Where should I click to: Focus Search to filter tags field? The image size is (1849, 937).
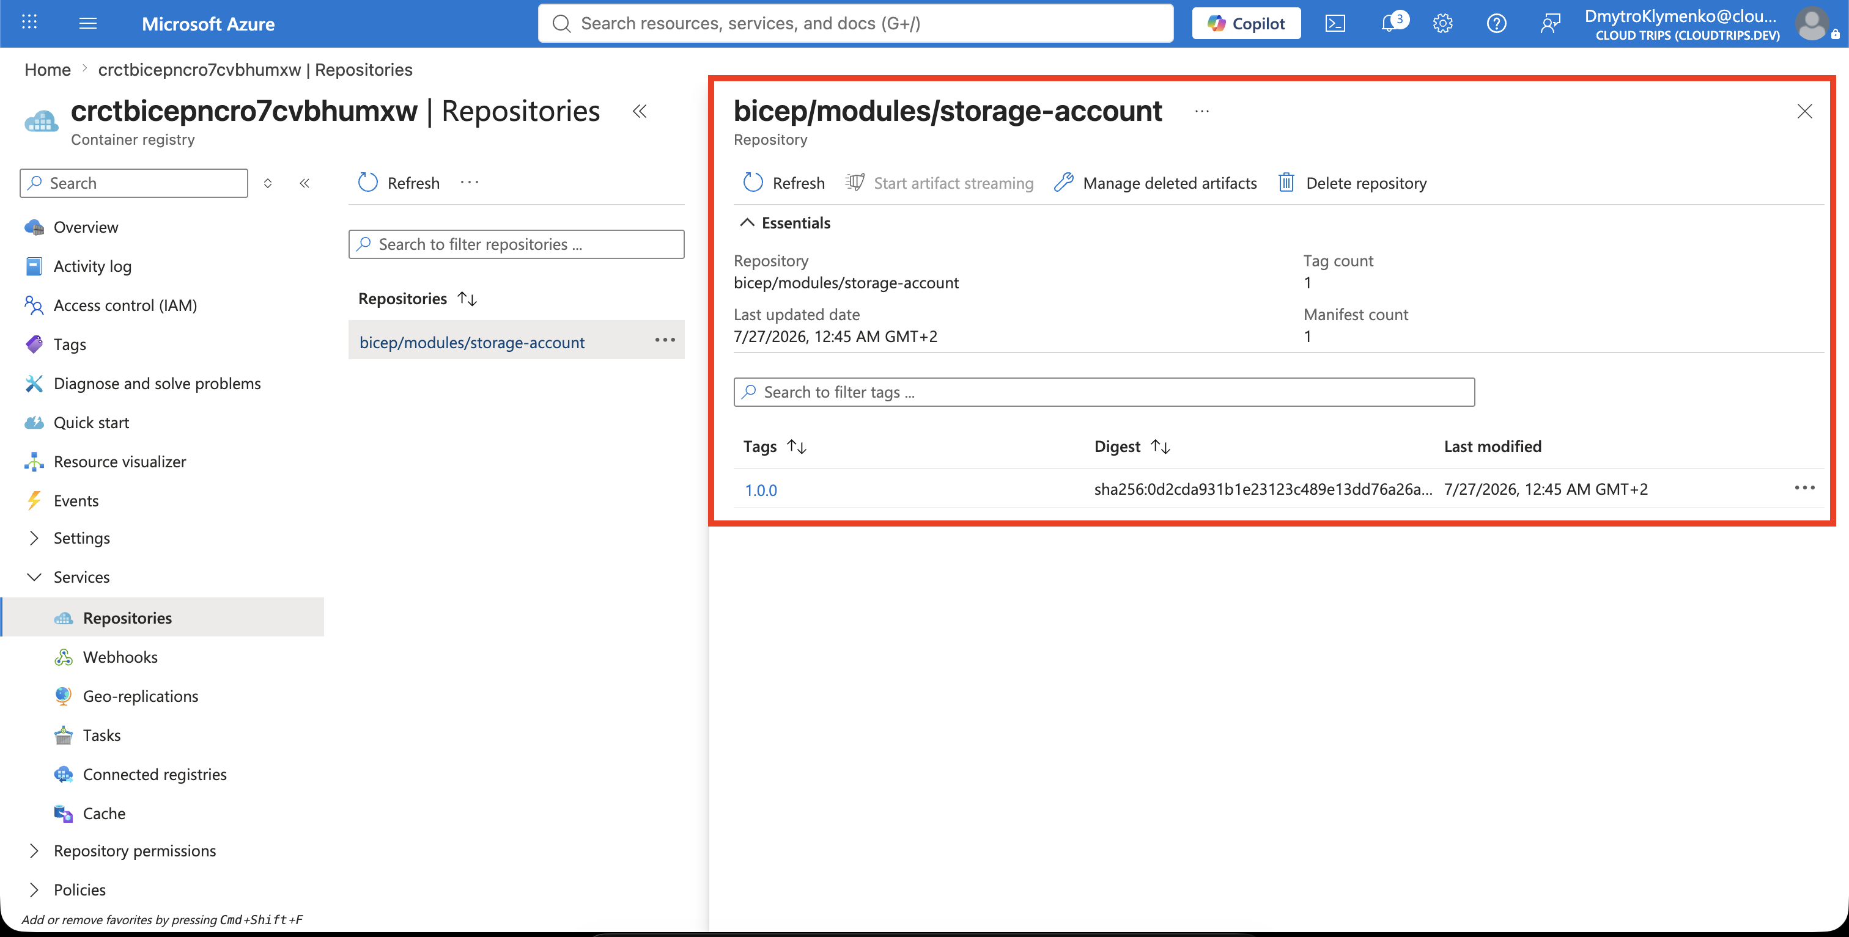(x=1104, y=392)
